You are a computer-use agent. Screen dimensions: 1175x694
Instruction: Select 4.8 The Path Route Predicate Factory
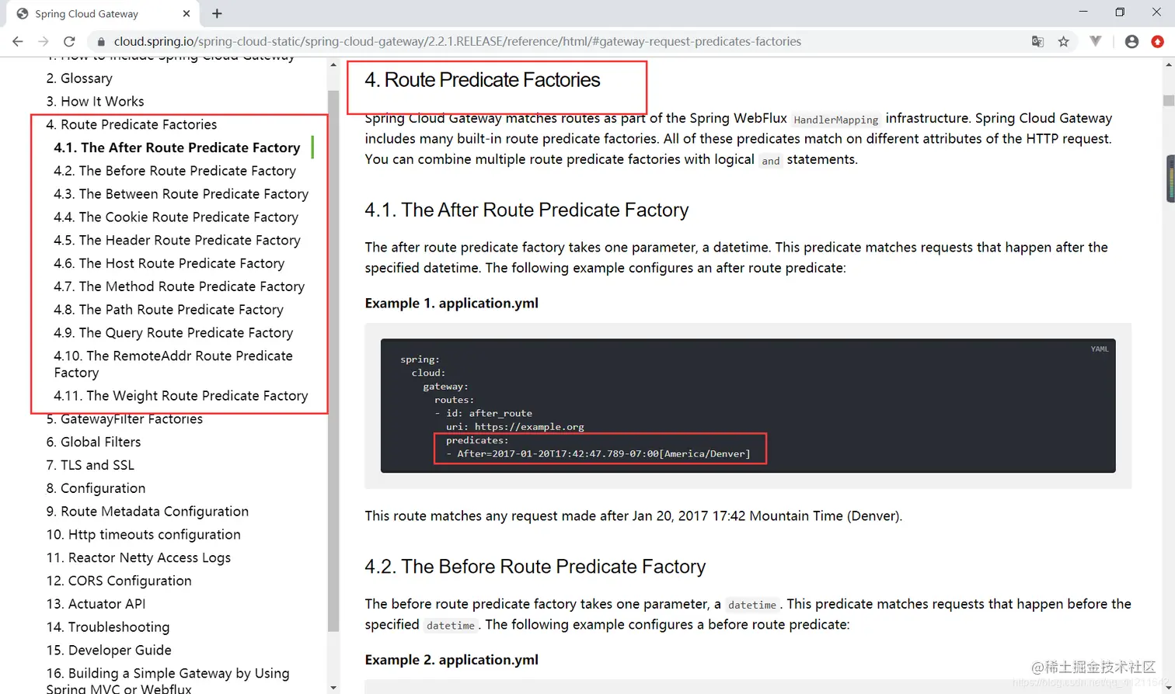169,310
